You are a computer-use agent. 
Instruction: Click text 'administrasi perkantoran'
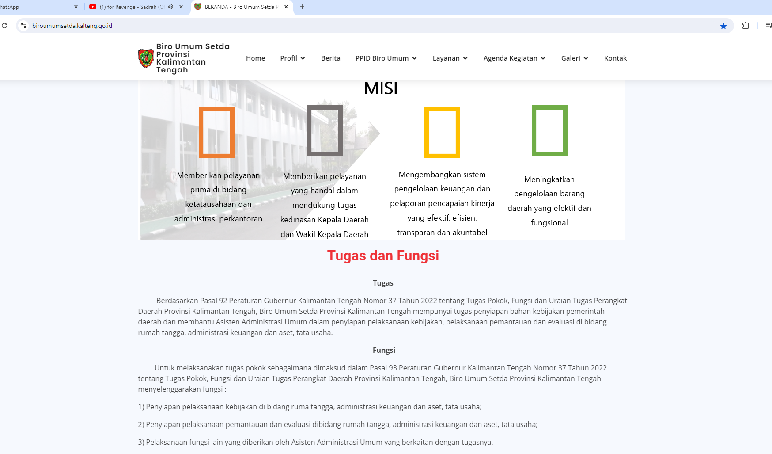point(218,219)
